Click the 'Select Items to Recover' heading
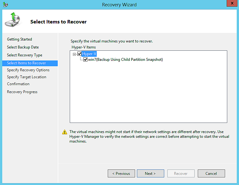The image size is (239, 185). 58,22
